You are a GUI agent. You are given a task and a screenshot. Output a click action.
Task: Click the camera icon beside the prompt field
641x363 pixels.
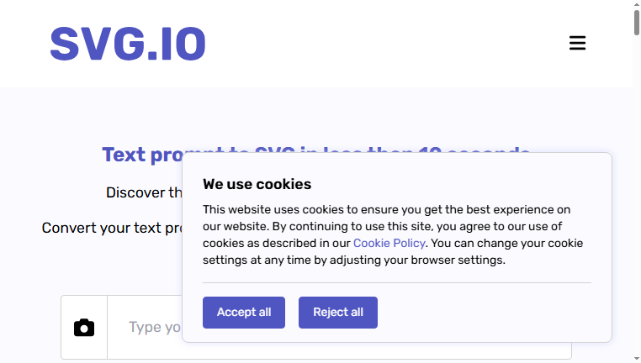pos(84,328)
